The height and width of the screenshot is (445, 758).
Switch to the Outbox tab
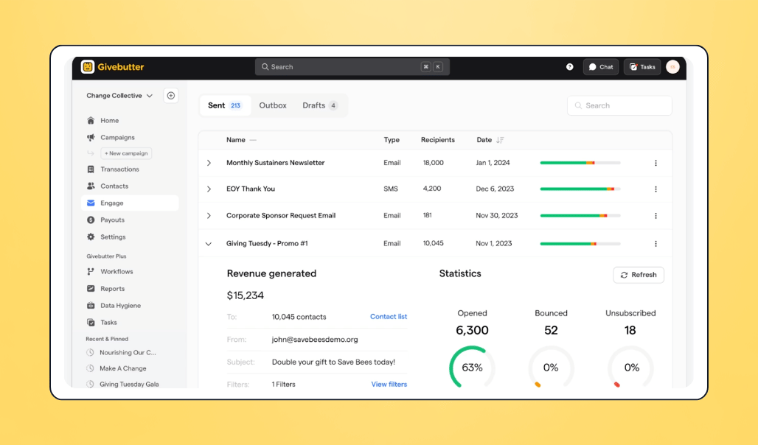coord(273,105)
